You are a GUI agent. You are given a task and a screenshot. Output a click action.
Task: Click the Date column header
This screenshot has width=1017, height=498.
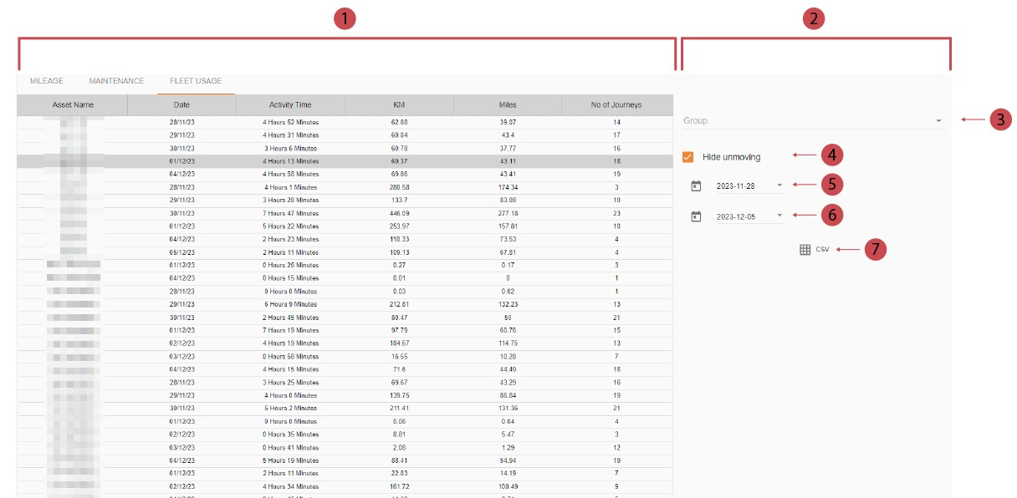click(181, 105)
